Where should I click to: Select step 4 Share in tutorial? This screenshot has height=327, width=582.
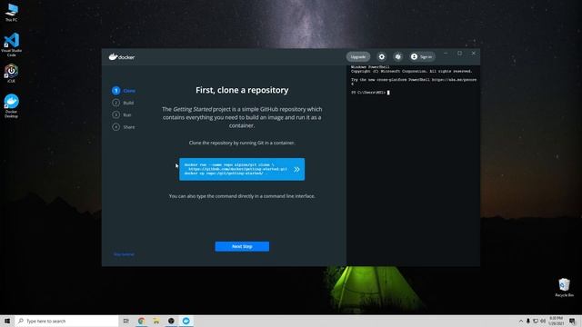coord(124,127)
